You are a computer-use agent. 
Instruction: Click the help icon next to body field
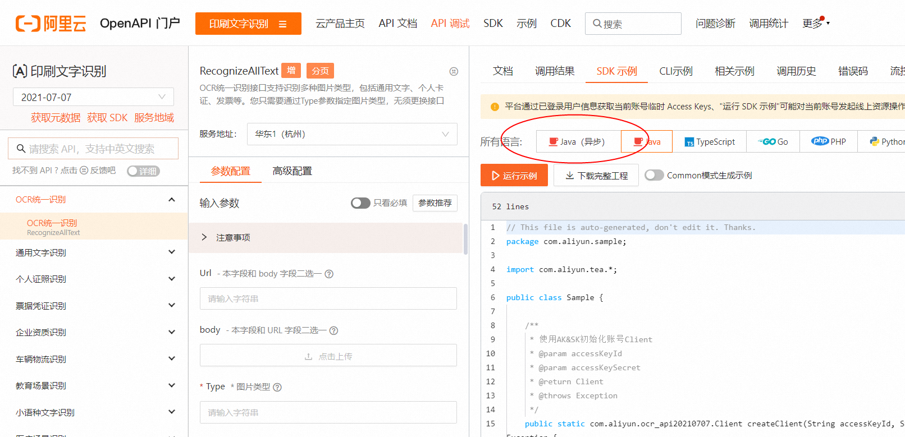pos(333,330)
